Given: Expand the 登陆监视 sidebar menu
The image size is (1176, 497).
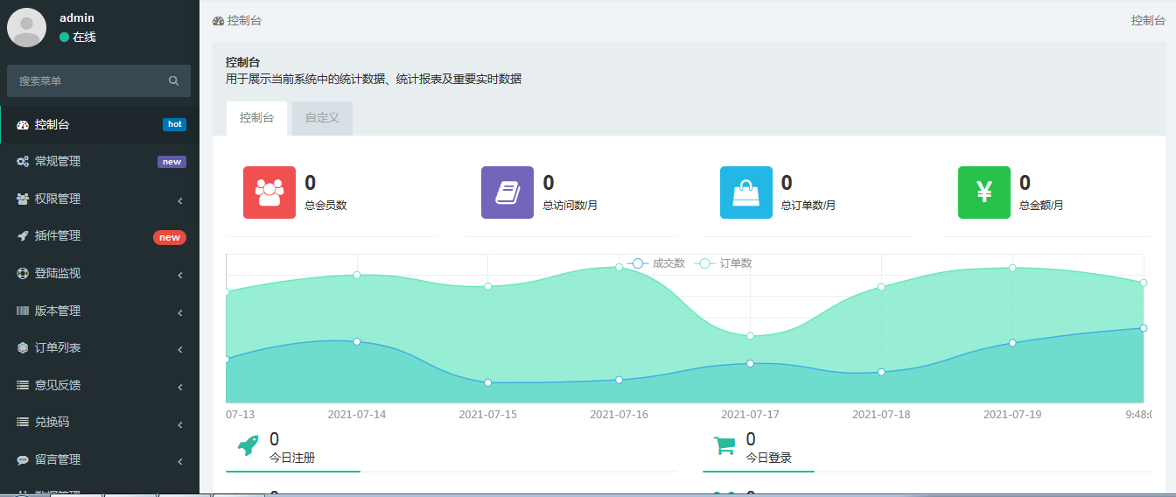Looking at the screenshot, I should [100, 274].
